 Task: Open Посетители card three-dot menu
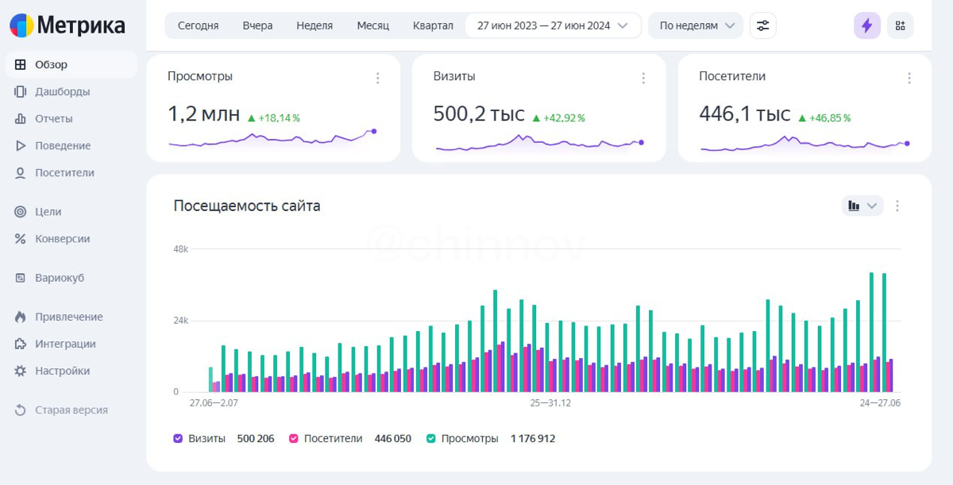point(909,78)
